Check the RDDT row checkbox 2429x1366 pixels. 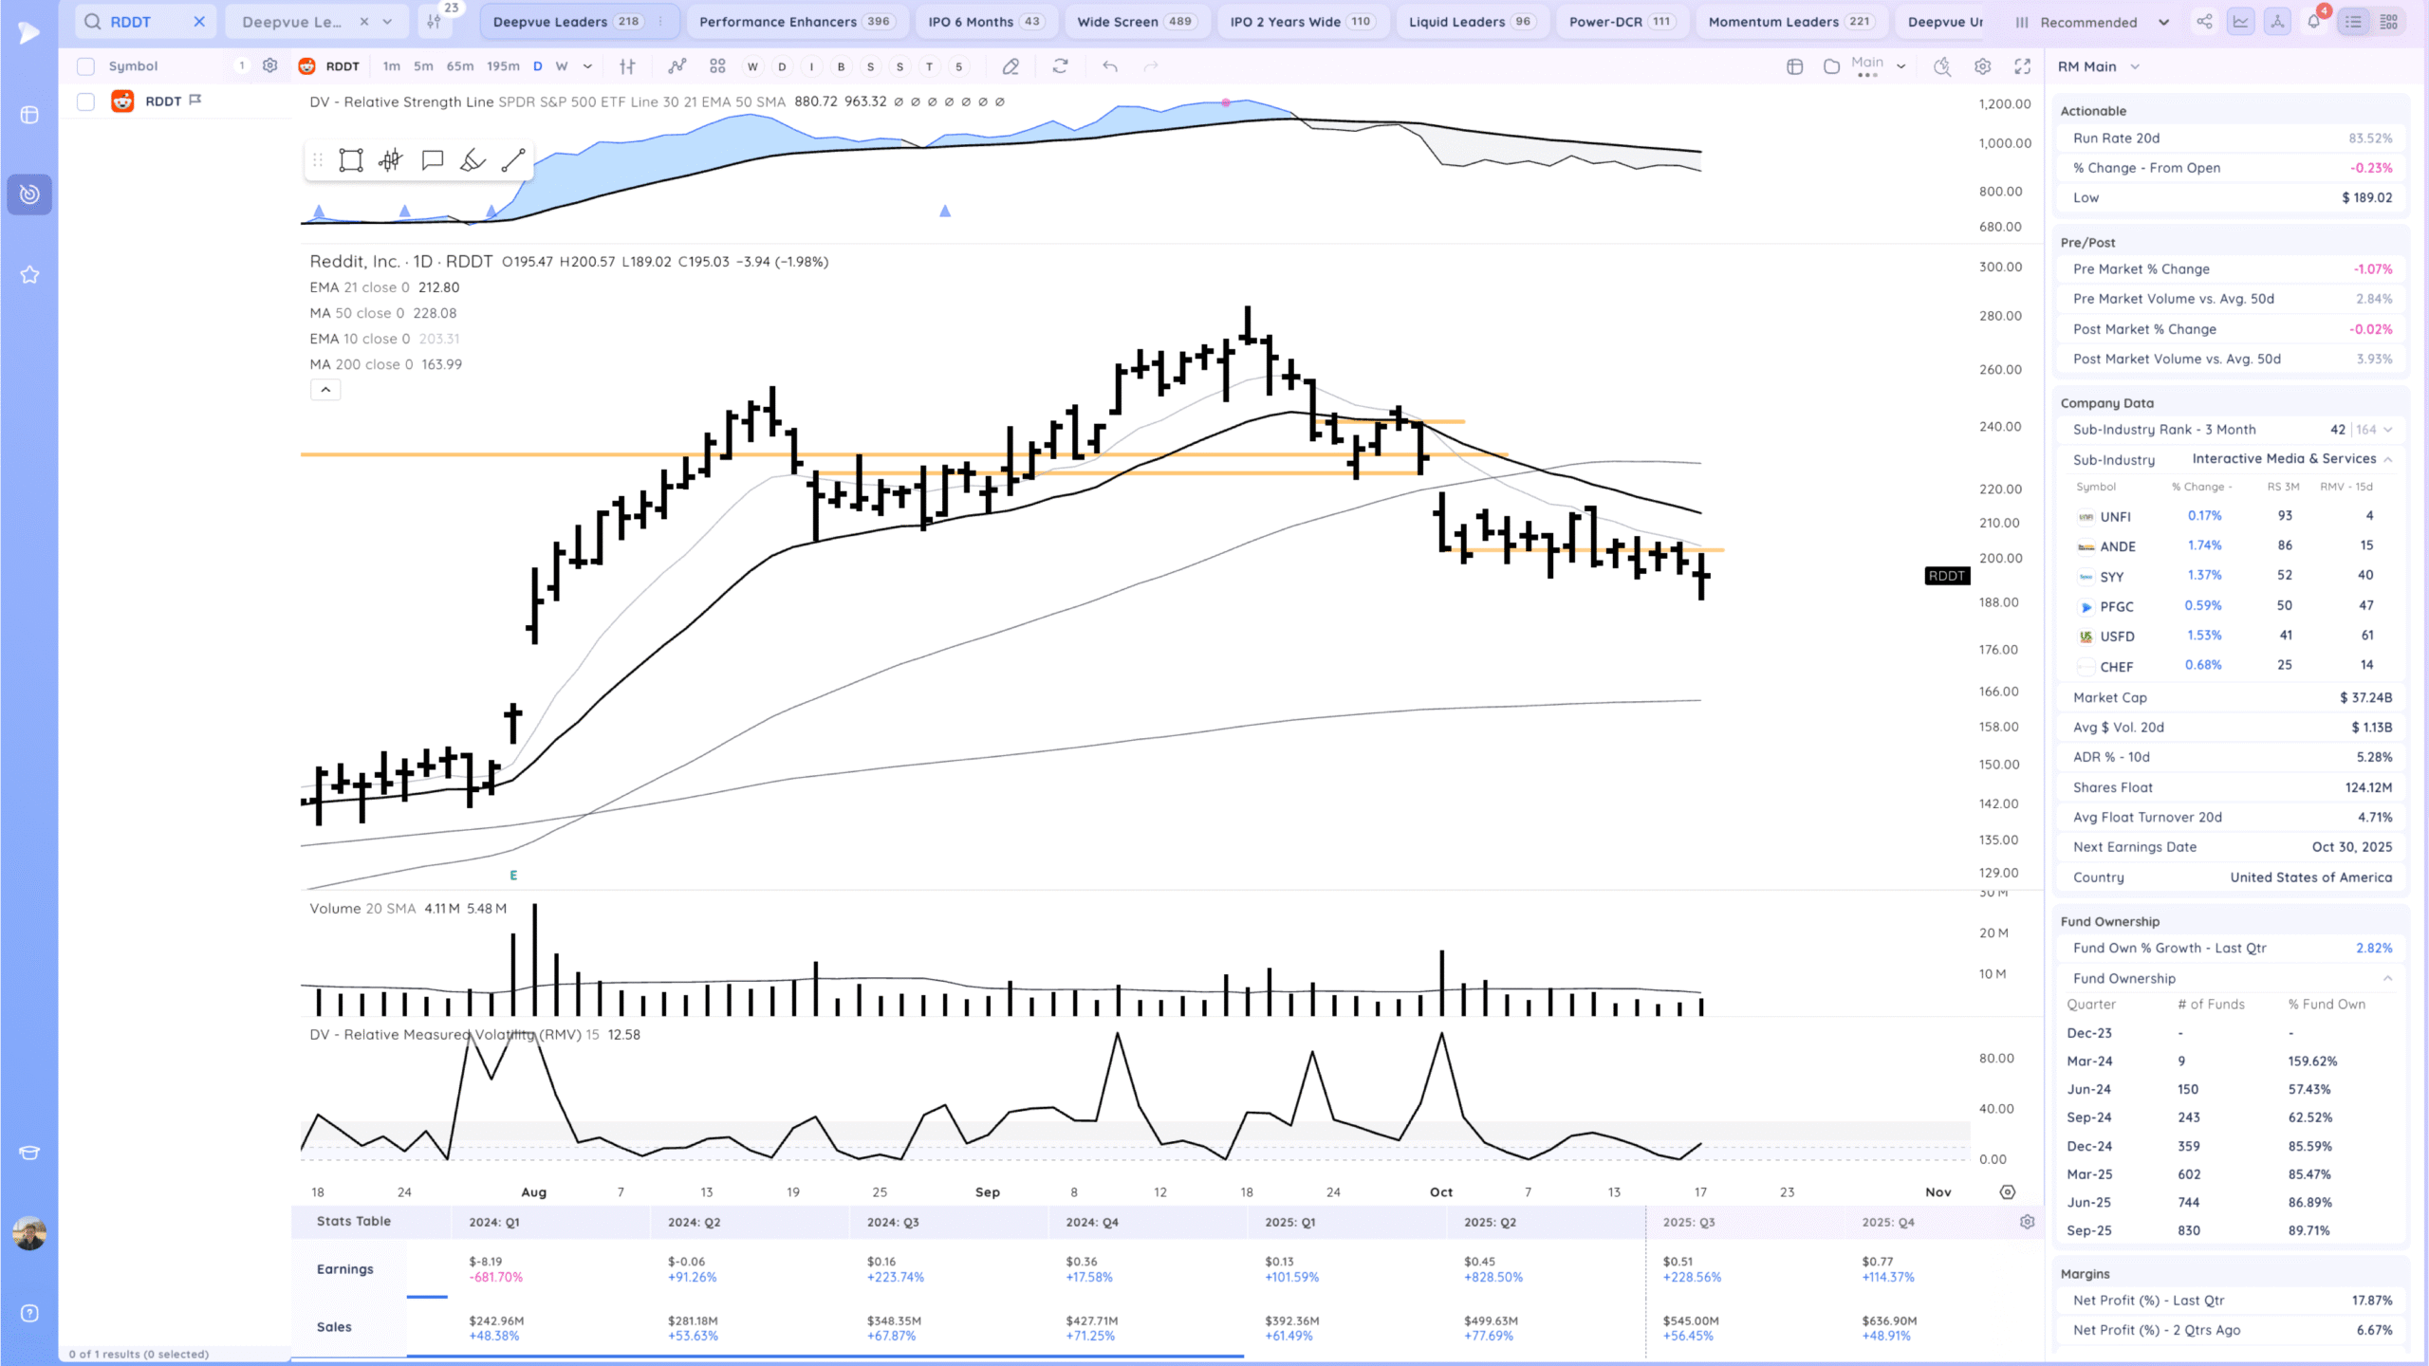(x=85, y=102)
